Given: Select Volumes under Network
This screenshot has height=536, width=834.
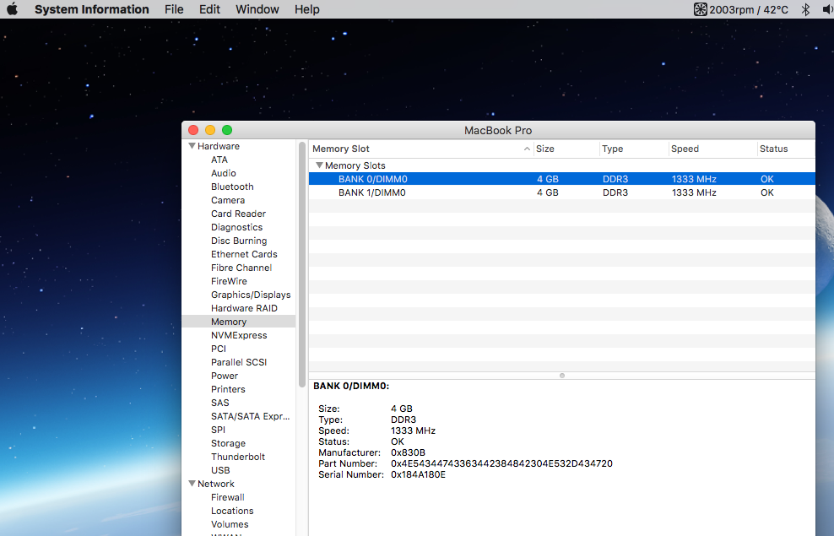Looking at the screenshot, I should pos(230,524).
